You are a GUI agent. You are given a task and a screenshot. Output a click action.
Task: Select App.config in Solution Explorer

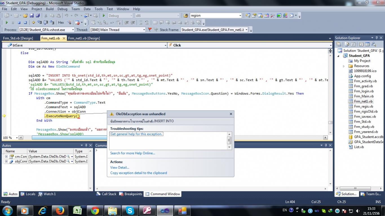point(362,76)
